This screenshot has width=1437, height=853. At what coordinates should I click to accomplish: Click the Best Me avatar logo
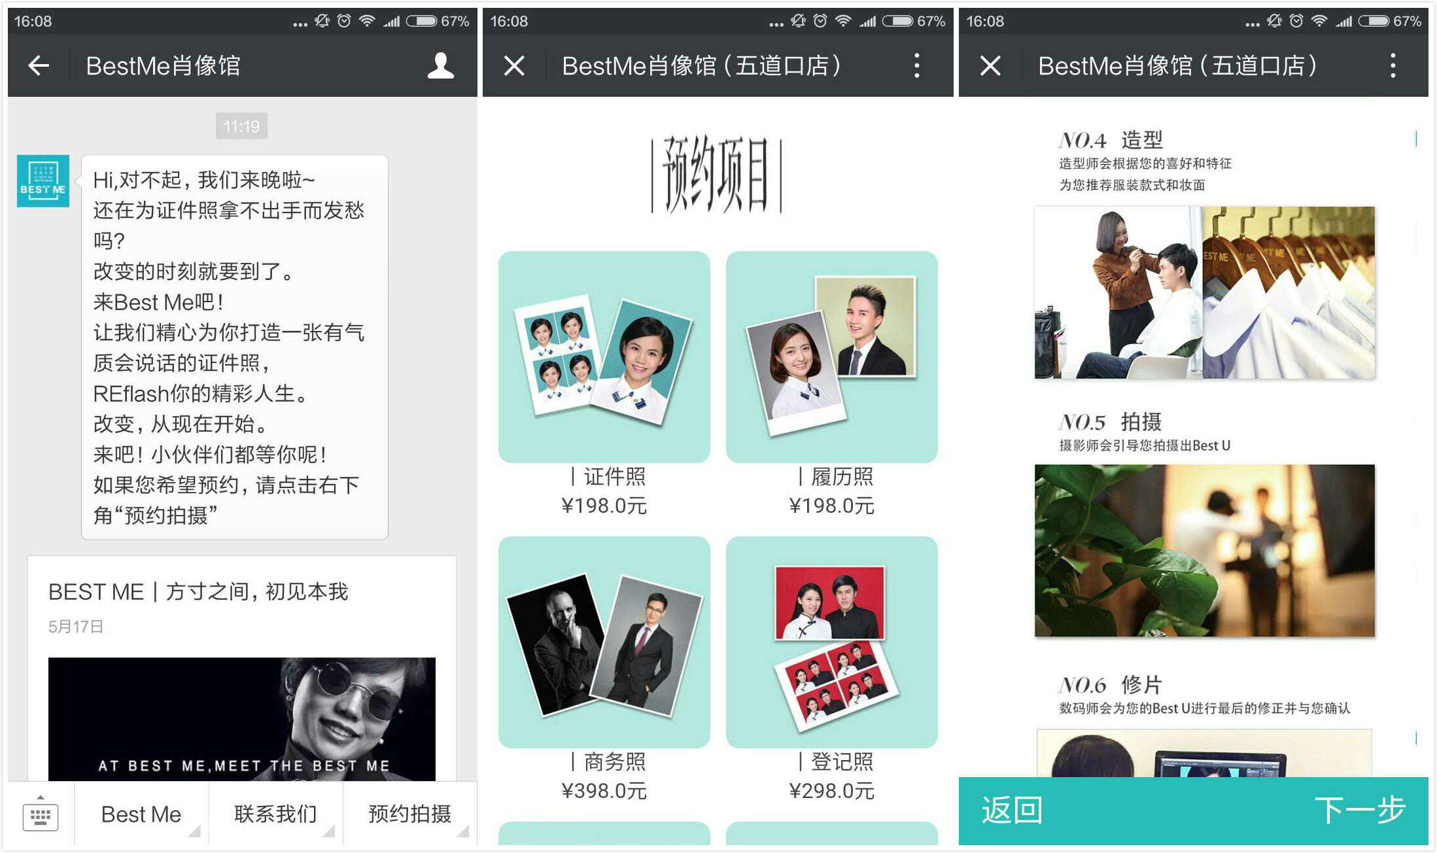tap(43, 181)
